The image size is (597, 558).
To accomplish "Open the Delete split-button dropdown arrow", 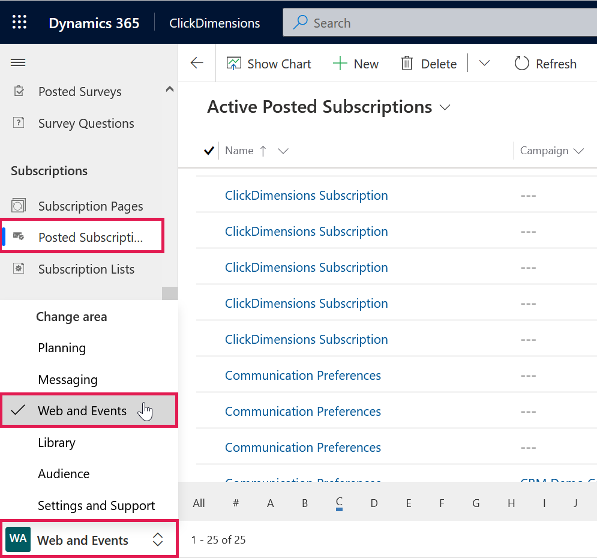I will [x=484, y=63].
